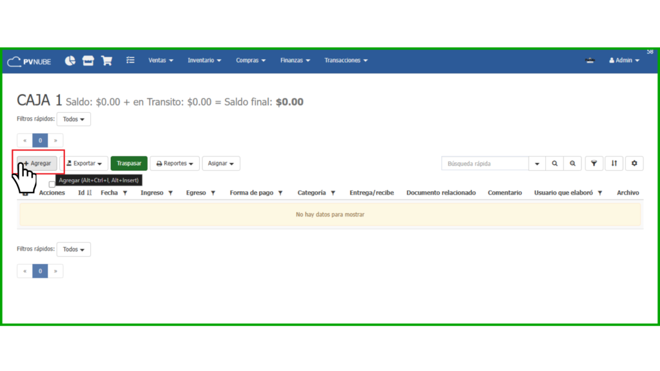Screen dimensions: 660x371
Task: Open the Admin user menu
Action: 623,61
